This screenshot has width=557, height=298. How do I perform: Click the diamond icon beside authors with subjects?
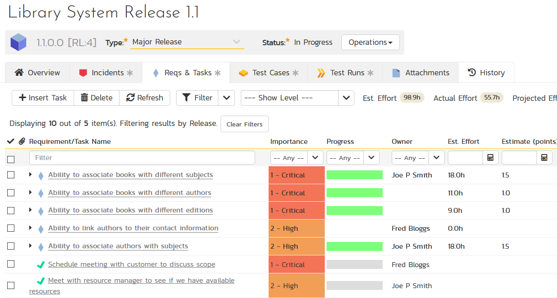[41, 247]
